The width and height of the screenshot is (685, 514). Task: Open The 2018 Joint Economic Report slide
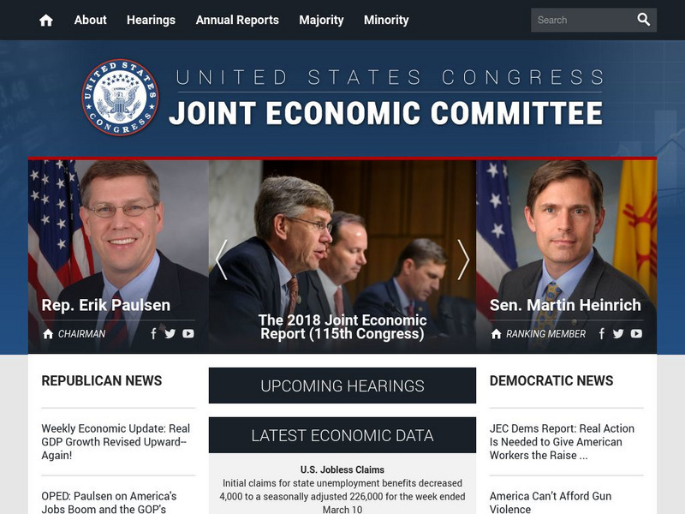342,327
